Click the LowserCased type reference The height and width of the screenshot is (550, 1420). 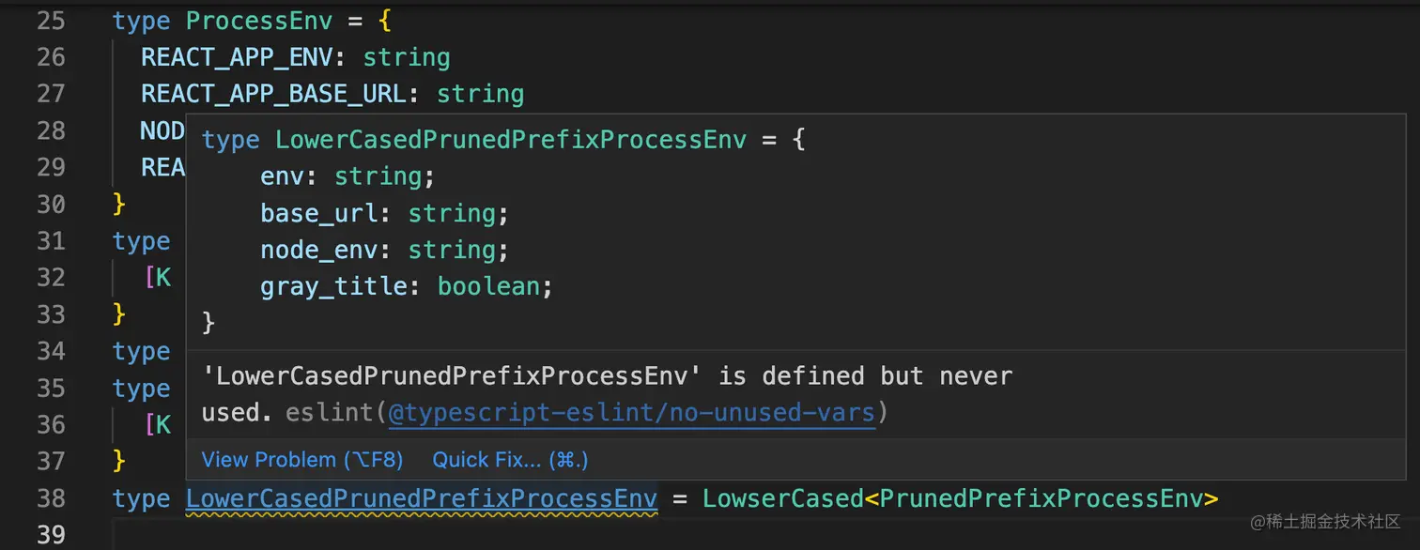tap(782, 498)
